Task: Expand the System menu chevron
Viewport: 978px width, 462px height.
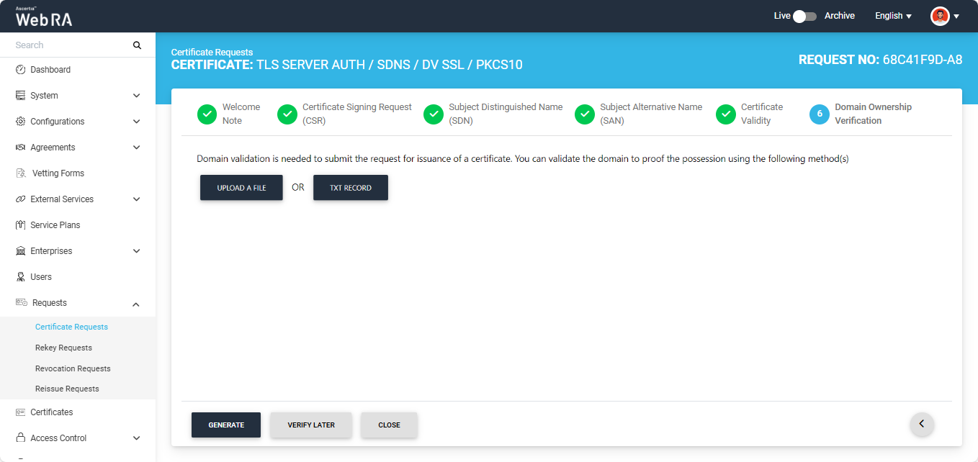Action: (x=136, y=96)
